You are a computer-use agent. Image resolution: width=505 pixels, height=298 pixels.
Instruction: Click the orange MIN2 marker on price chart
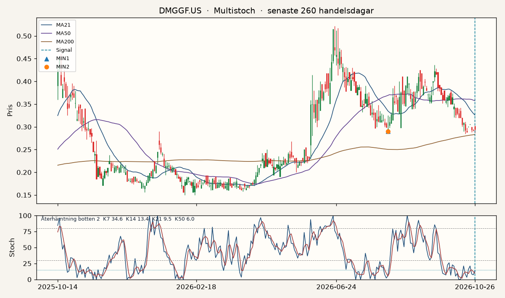(x=388, y=131)
